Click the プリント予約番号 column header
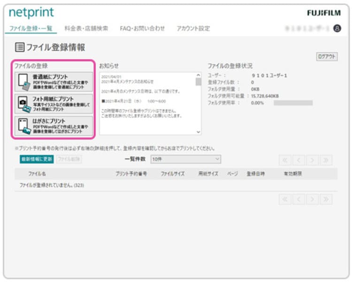This screenshot has height=282, width=352. 131,173
